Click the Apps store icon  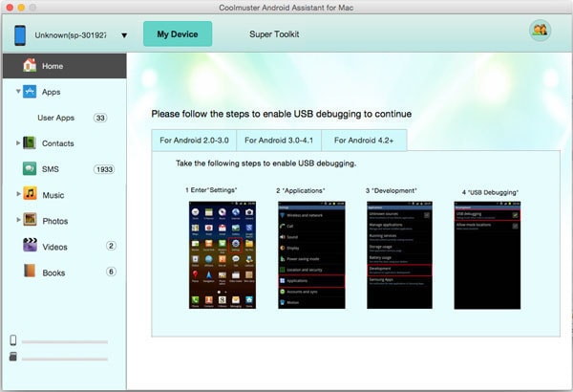[x=30, y=91]
